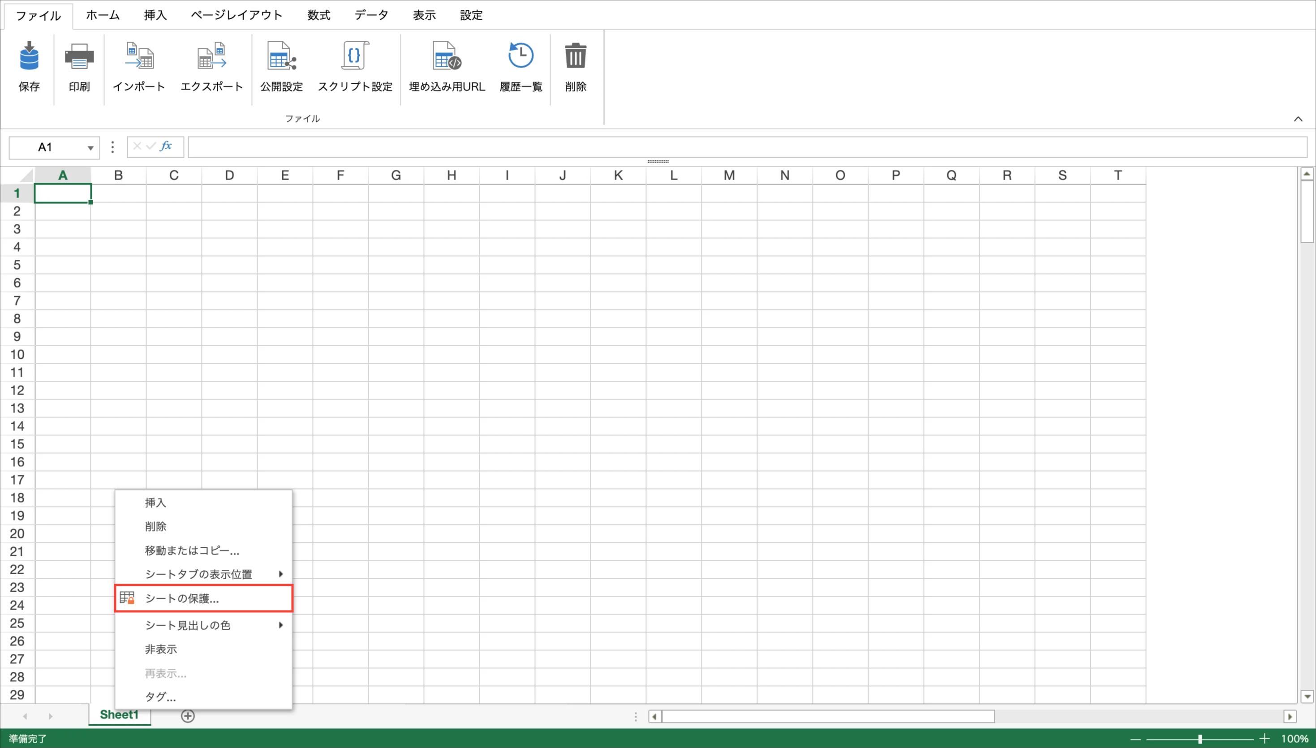Image resolution: width=1316 pixels, height=748 pixels.
Task: Adjust the zoom slider in status bar
Action: [x=1200, y=739]
